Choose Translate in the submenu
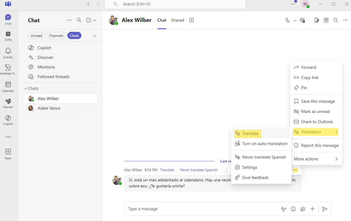Image resolution: width=351 pixels, height=221 pixels. (x=250, y=133)
